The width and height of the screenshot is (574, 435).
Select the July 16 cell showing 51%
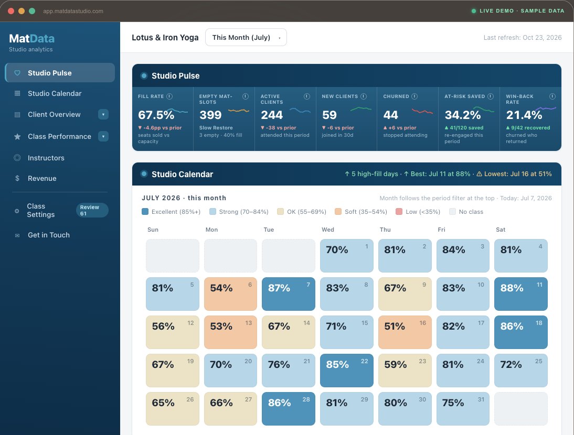(405, 332)
